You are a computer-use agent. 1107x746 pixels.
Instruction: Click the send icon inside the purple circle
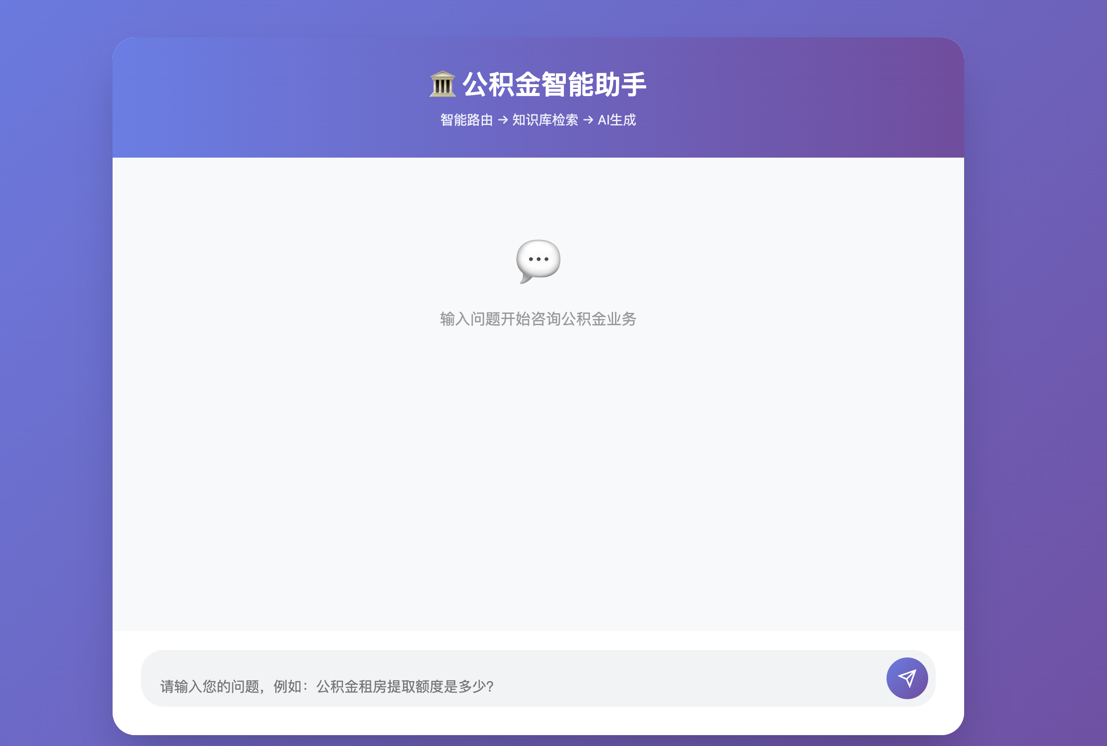(907, 678)
